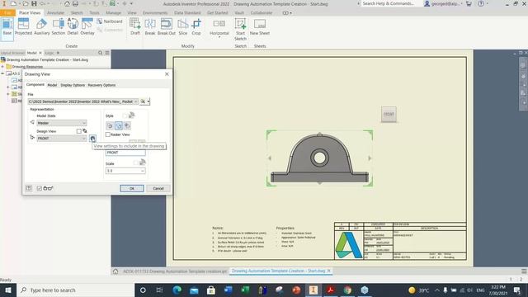Click Cancel in Drawing View dialog
Viewport: 528px width, 297px height.
point(158,189)
